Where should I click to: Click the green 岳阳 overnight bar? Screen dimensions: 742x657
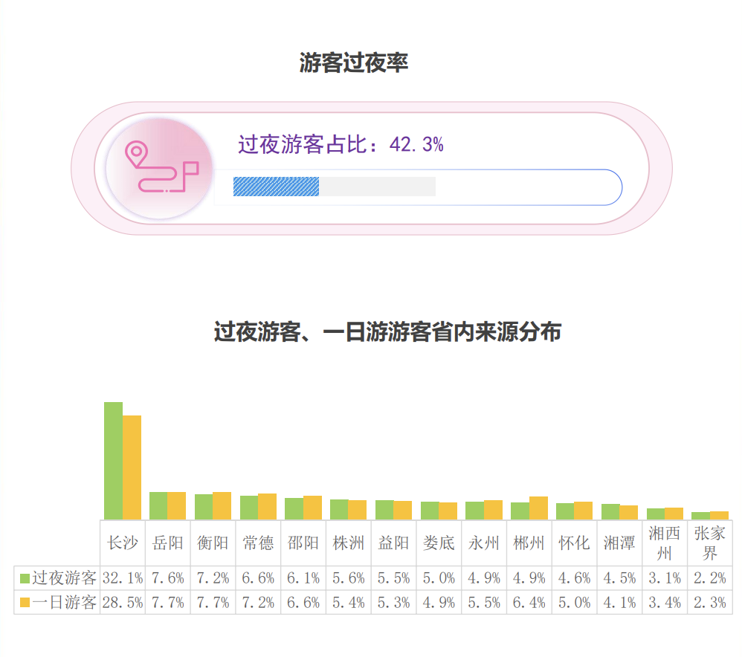158,505
